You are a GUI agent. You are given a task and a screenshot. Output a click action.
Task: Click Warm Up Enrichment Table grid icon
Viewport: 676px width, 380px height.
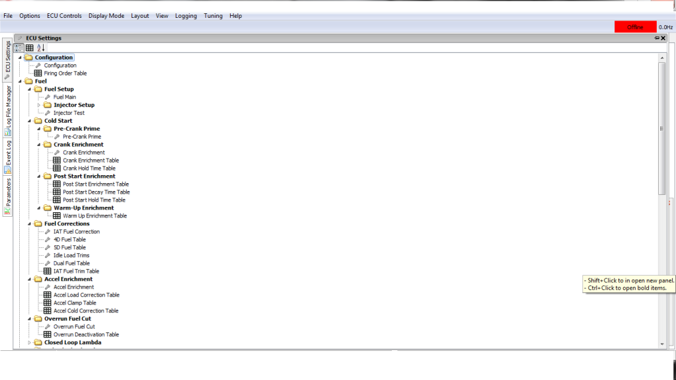(x=57, y=215)
